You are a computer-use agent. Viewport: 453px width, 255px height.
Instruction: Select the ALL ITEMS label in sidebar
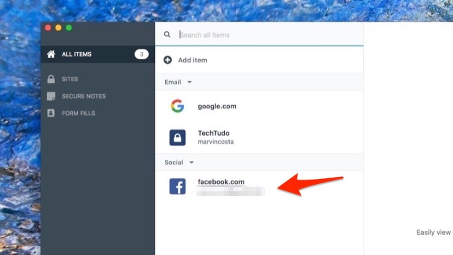[76, 54]
